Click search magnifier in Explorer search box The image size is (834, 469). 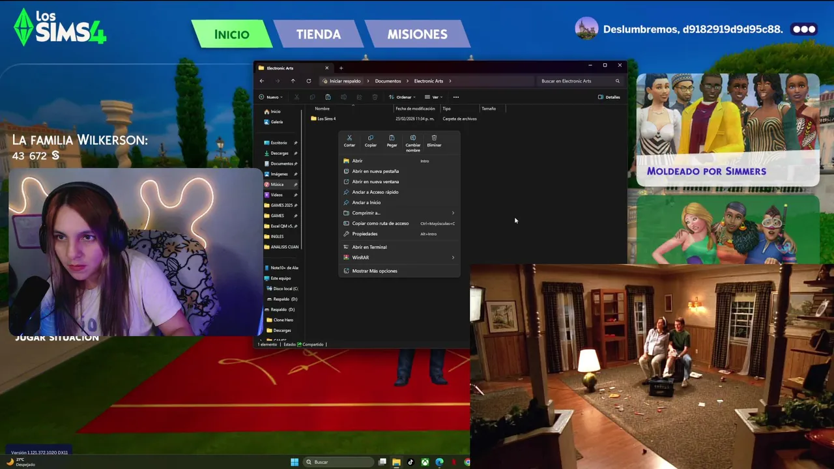[618, 81]
